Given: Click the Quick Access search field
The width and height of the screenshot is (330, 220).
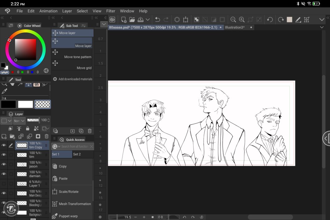Looking at the screenshot, I should (x=75, y=146).
